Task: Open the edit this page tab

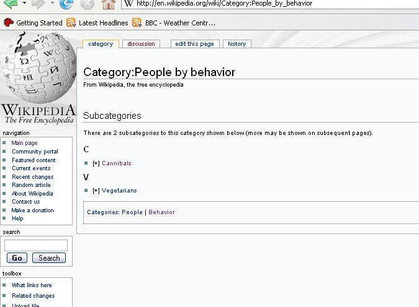Action: point(194,44)
